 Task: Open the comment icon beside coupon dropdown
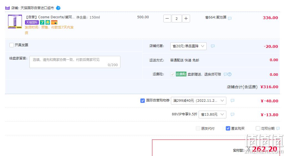[232, 101]
